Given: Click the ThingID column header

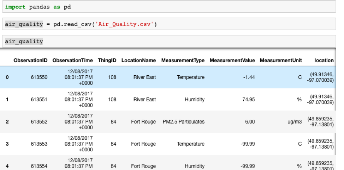Looking at the screenshot, I should (x=107, y=60).
